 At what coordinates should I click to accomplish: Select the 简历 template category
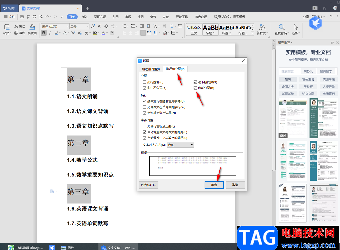click(288, 79)
